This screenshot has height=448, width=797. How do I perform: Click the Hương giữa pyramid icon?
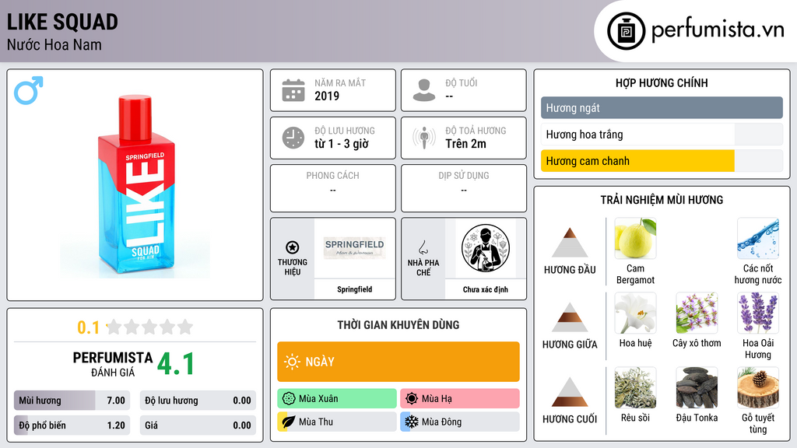click(570, 317)
